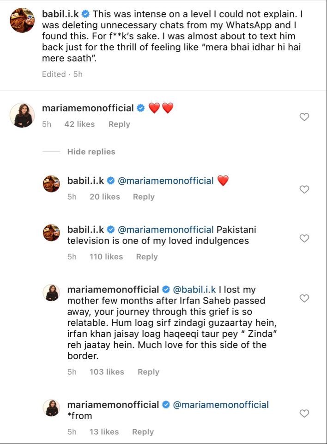This screenshot has width=327, height=444.
Task: Tap babil.i.k avatar beside heart reply
Action: [51, 184]
